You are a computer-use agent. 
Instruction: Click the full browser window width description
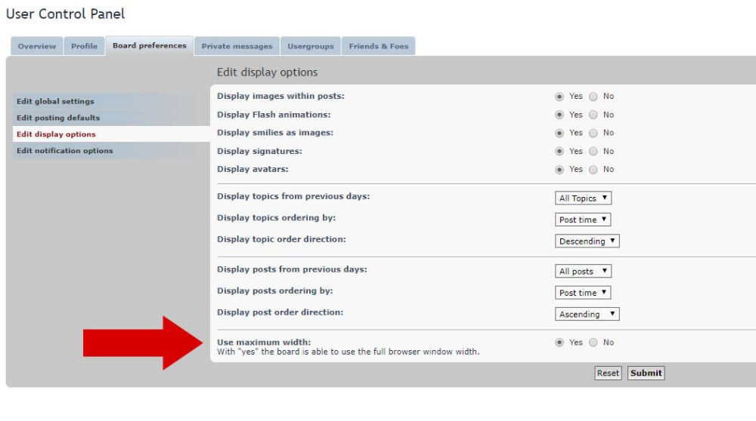click(x=348, y=352)
